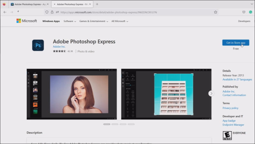255x144 pixels.
Task: Click the 42.1K ratings count
Action: pyautogui.click(x=70, y=51)
